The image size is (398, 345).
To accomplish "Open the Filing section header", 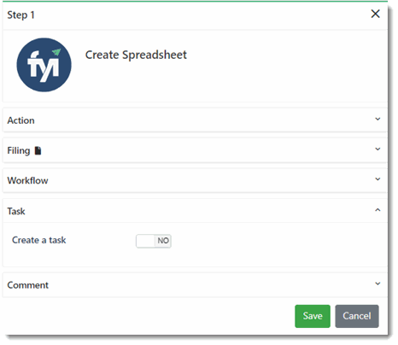I will [x=195, y=150].
